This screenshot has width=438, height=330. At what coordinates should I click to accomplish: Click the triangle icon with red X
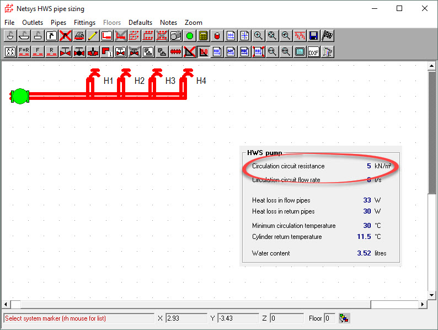tap(189, 52)
